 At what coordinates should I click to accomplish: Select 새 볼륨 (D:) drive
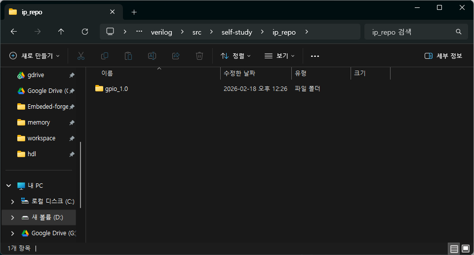(x=39, y=217)
